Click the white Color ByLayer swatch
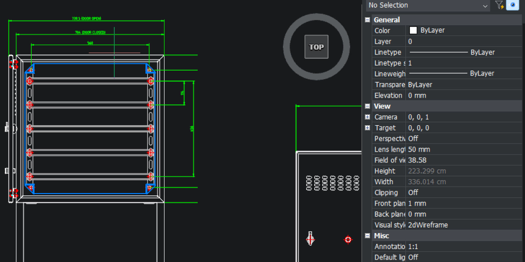Screen dimensions: 525x262 413,30
